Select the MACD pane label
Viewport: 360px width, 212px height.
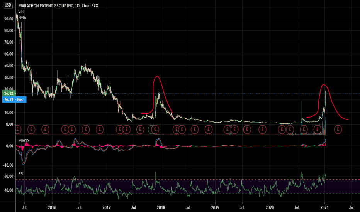click(x=24, y=141)
